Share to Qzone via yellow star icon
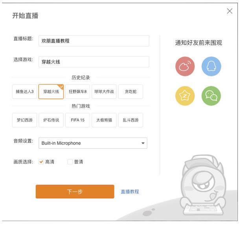 click(185, 96)
